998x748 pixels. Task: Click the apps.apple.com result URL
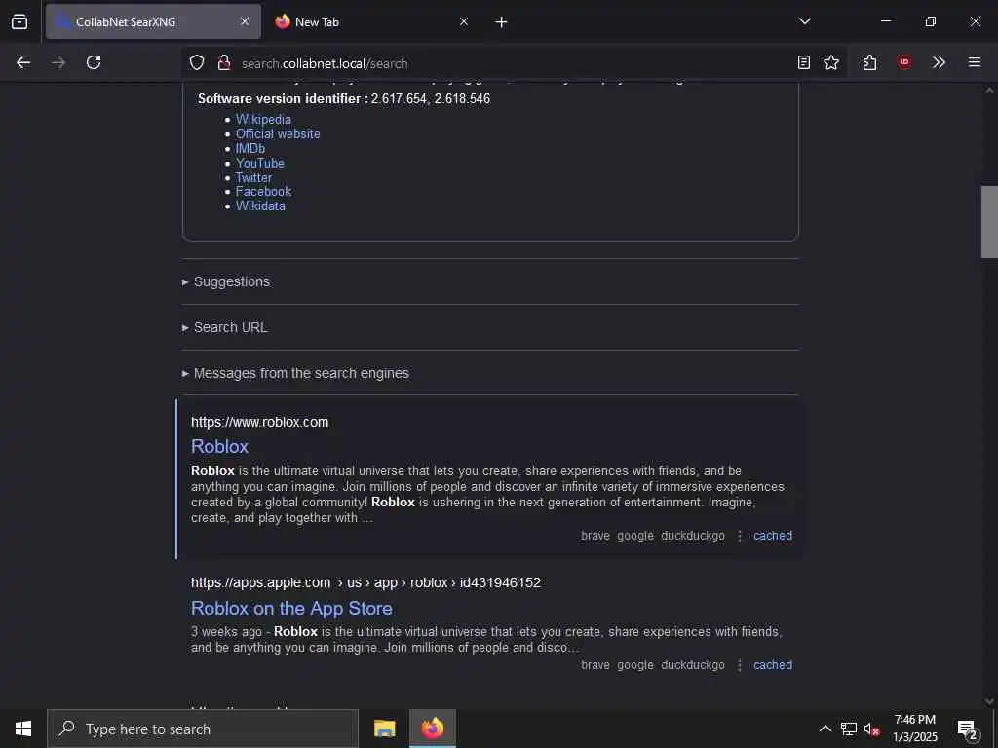(366, 582)
